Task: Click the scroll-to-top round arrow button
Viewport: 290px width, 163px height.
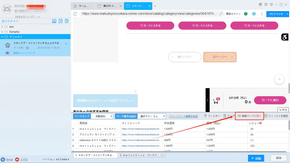Action: 279,79
